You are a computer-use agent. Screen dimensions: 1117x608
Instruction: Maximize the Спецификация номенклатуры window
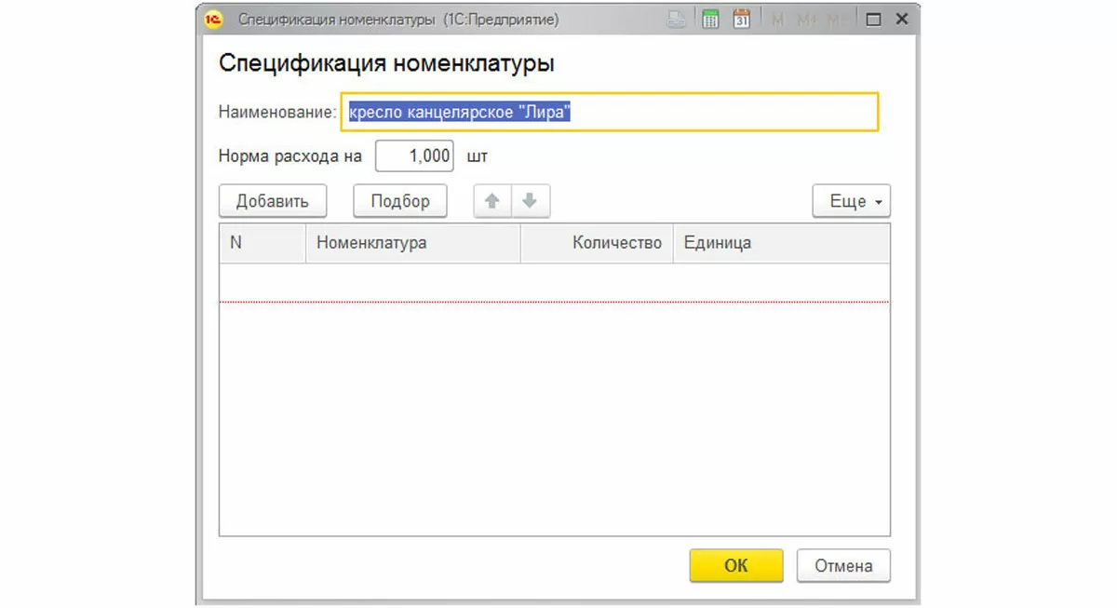pos(873,19)
